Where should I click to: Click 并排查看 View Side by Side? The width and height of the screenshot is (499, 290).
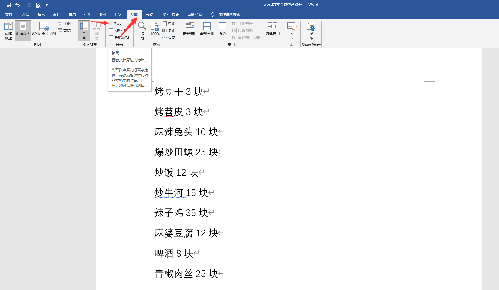tap(242, 24)
